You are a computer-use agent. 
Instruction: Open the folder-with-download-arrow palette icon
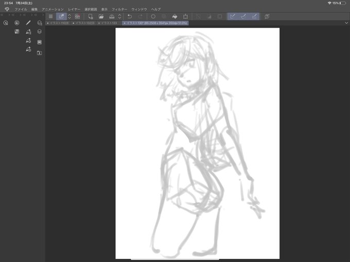(39, 53)
